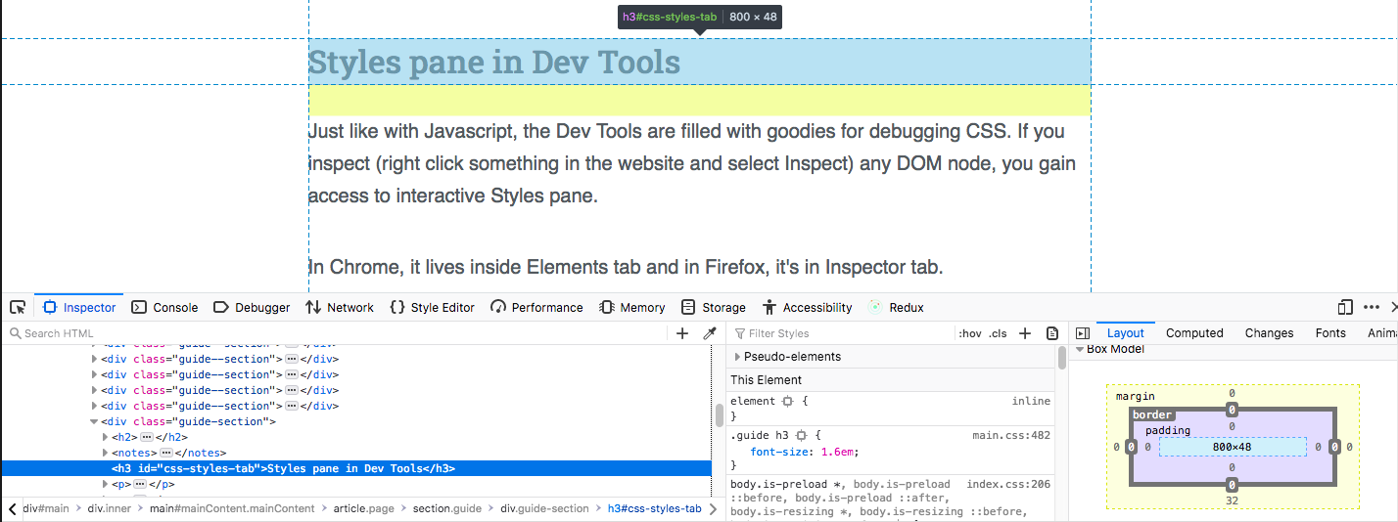This screenshot has height=522, width=1398.
Task: Switch to the Layout sidebar tab
Action: click(1125, 333)
